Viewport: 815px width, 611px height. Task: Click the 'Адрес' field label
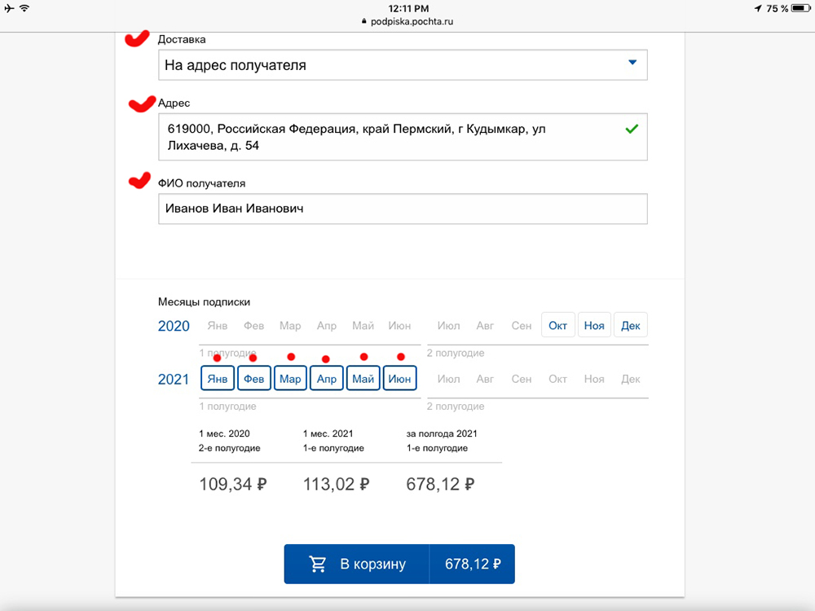pos(174,103)
